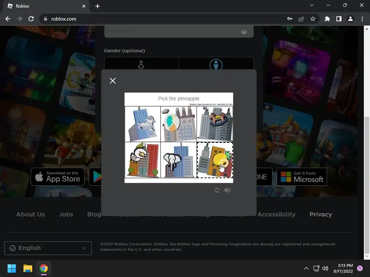Image resolution: width=370 pixels, height=277 pixels.
Task: Toggle the Chrome side panel
Action: click(x=339, y=19)
